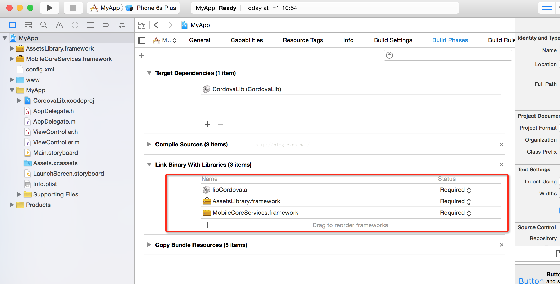This screenshot has width=560, height=284.
Task: Select CordovaLib (CordovaLib) dependency row
Action: pyautogui.click(x=351, y=89)
